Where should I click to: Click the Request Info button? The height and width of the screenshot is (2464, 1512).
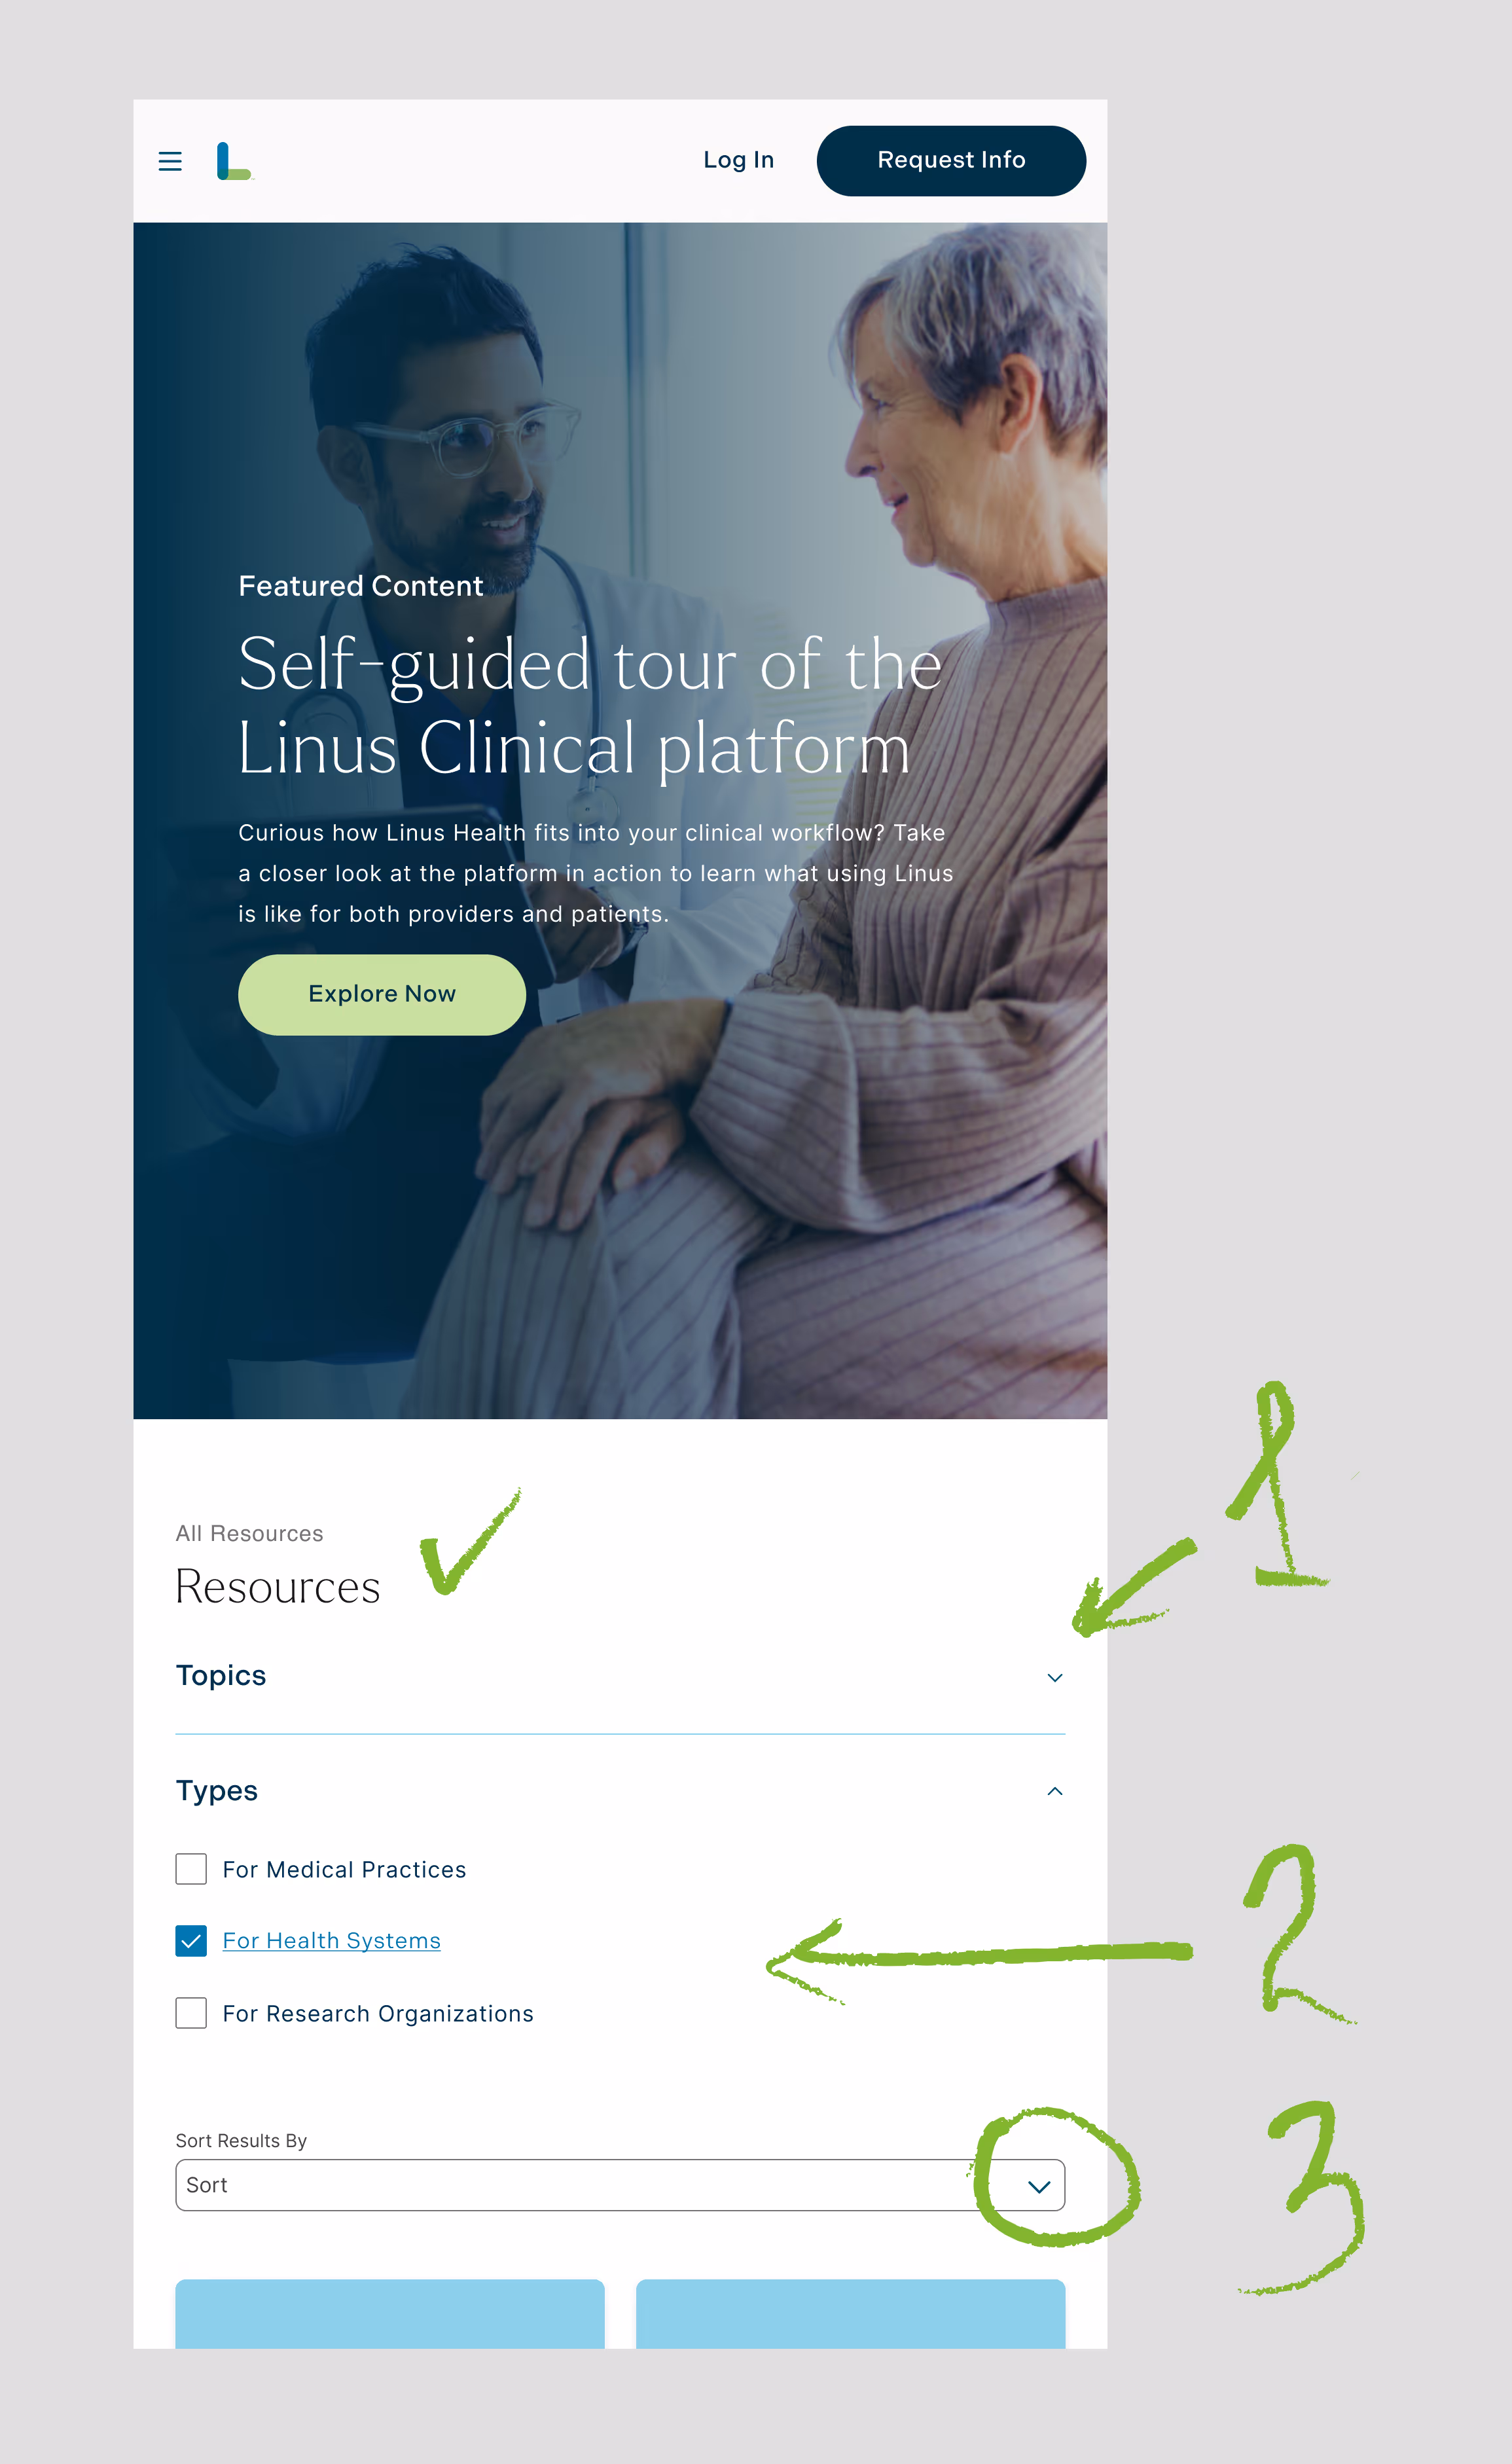951,160
